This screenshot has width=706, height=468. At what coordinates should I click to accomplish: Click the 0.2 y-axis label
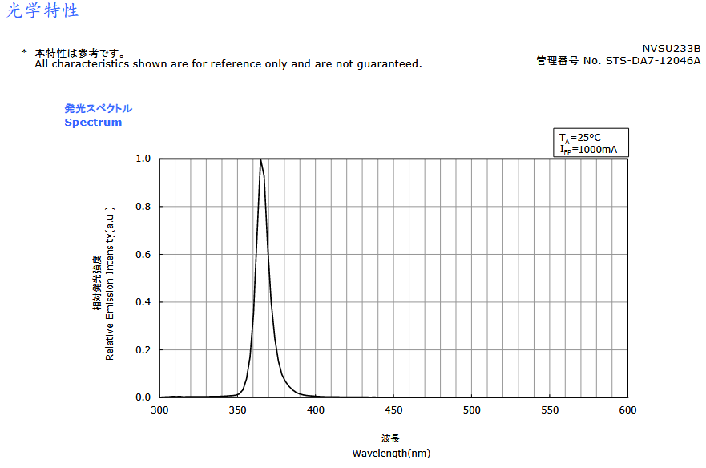143,350
